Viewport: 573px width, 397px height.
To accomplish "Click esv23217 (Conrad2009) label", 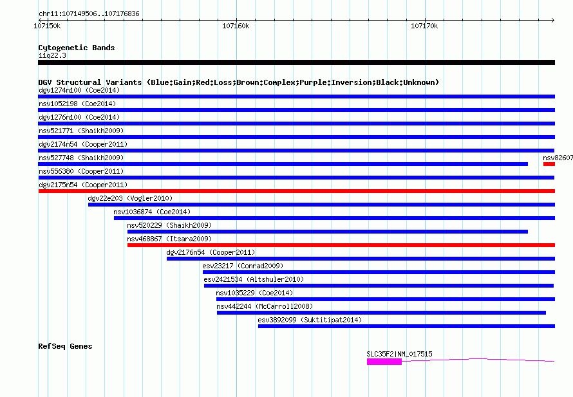I will pos(243,266).
